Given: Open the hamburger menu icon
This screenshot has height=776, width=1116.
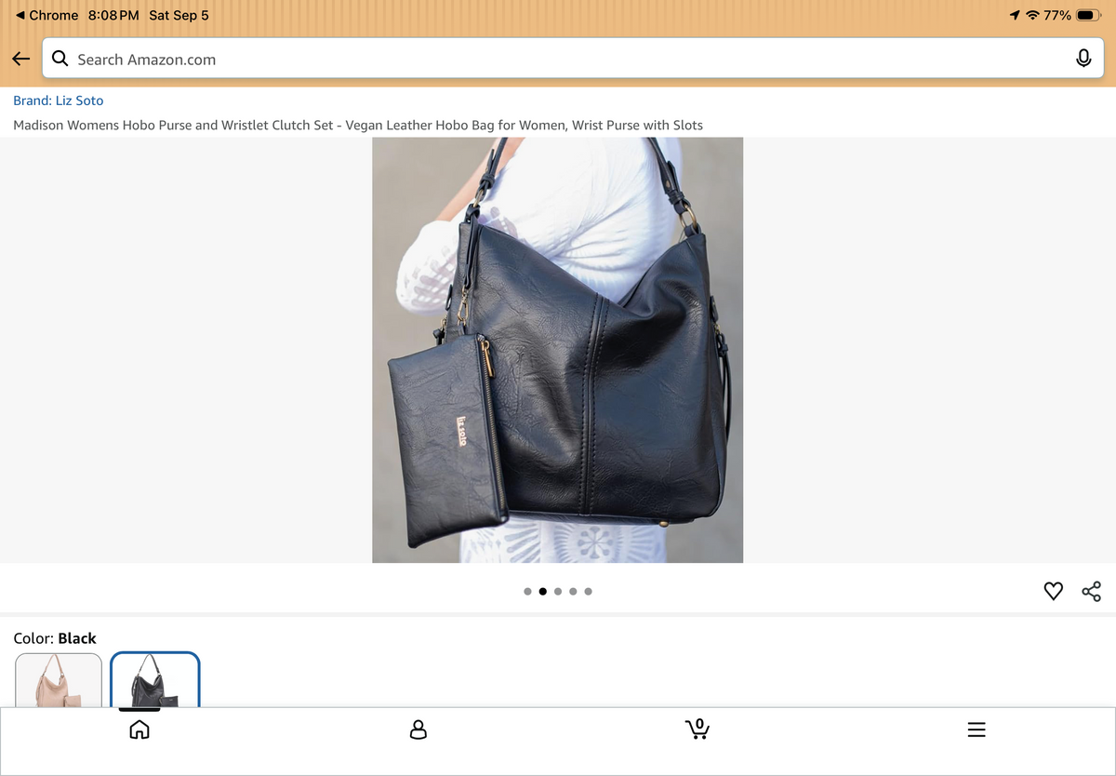Looking at the screenshot, I should 976,730.
